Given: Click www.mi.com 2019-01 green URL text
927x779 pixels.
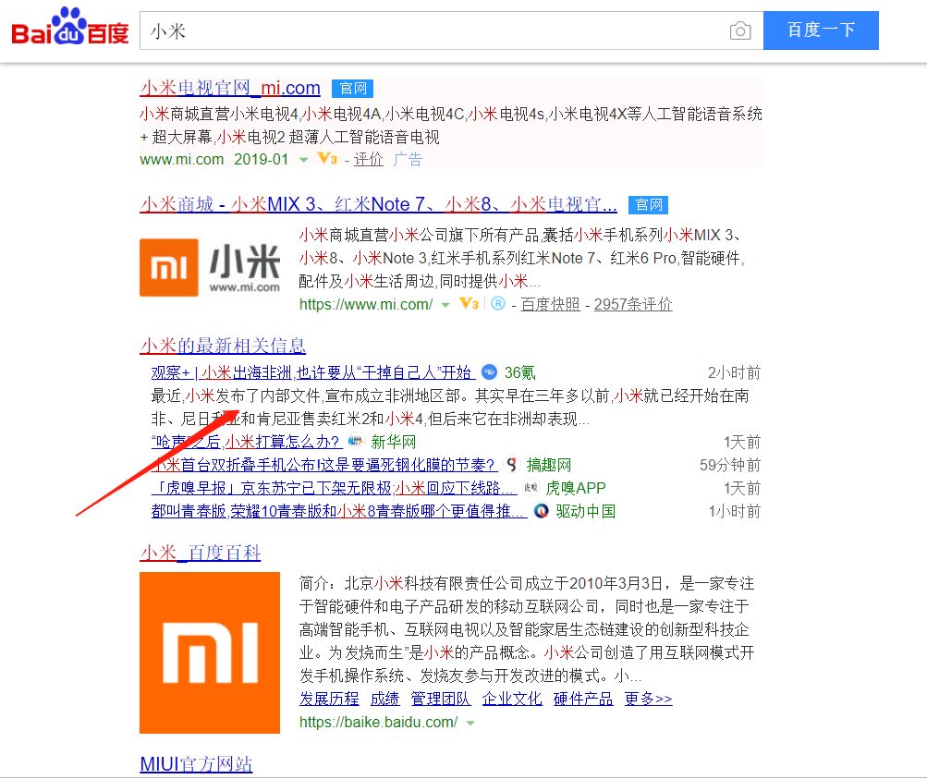Looking at the screenshot, I should [214, 160].
